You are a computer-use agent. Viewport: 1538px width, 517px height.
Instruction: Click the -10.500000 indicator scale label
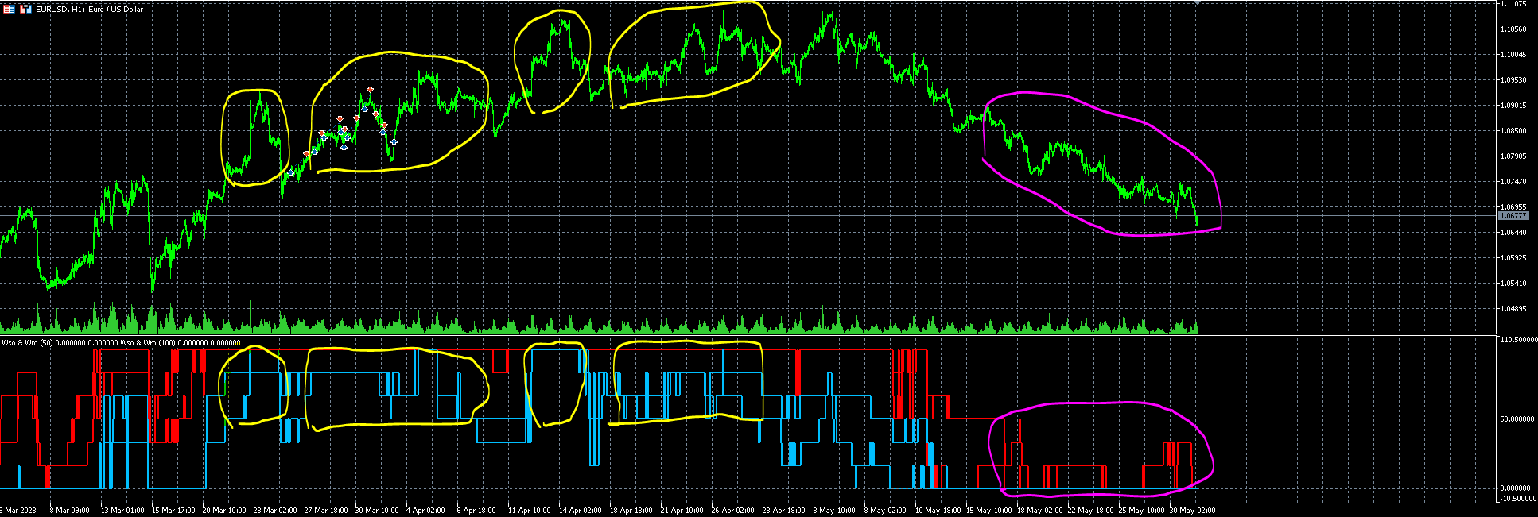pos(1518,500)
